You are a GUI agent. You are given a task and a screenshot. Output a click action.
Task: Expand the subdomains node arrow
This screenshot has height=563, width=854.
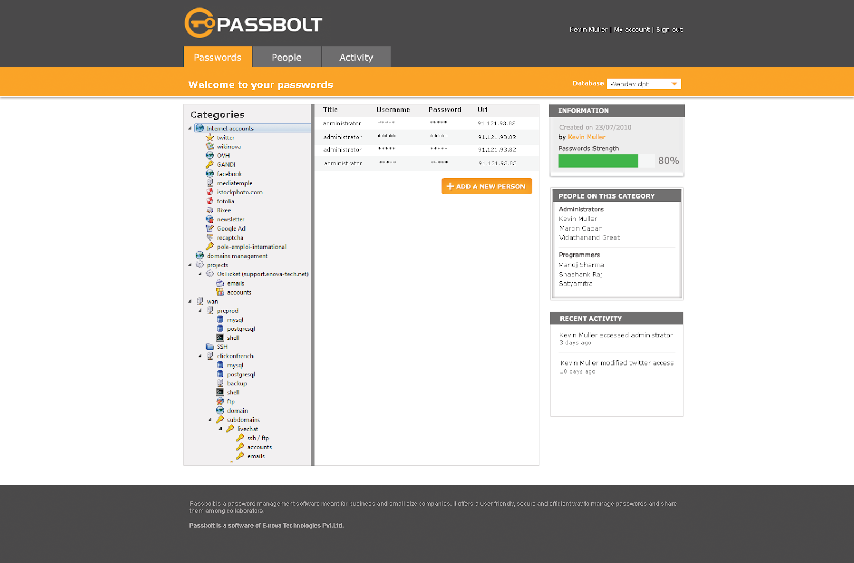[x=210, y=419]
